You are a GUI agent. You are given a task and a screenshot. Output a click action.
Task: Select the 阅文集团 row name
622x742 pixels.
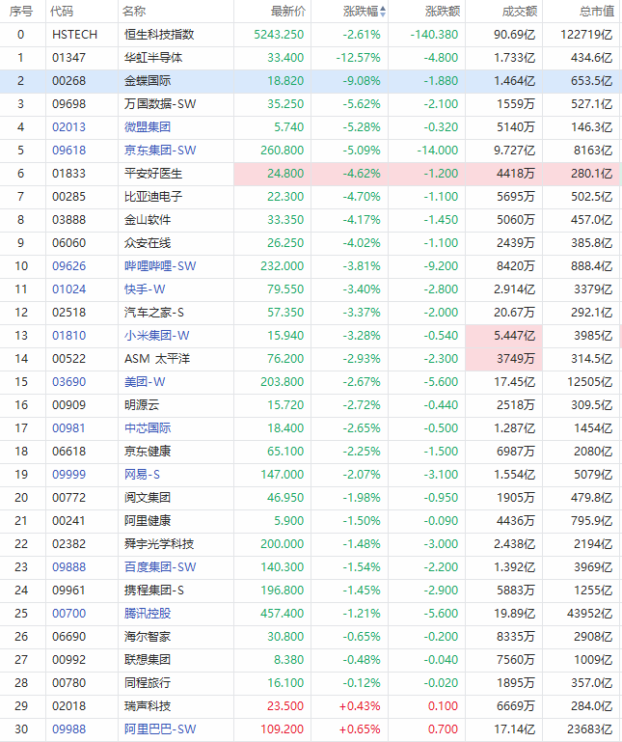click(x=148, y=498)
